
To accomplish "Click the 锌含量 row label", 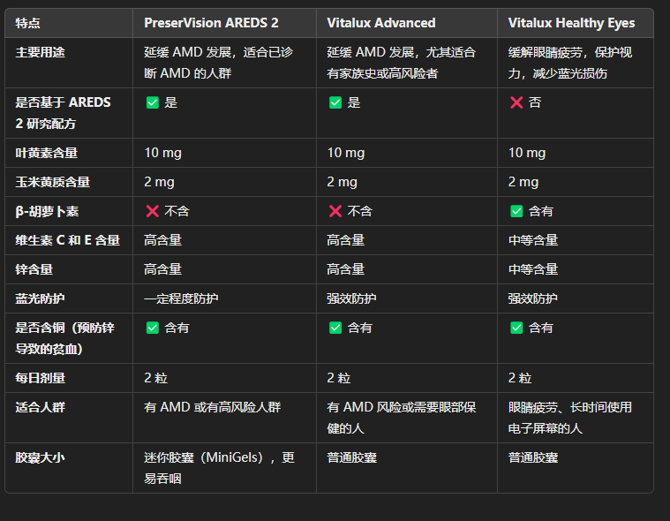I will click(34, 269).
